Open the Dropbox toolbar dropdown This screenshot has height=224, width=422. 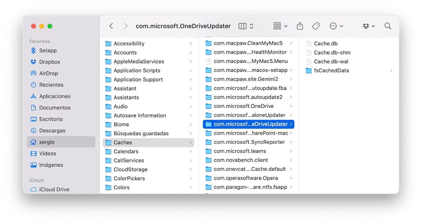coord(369,26)
